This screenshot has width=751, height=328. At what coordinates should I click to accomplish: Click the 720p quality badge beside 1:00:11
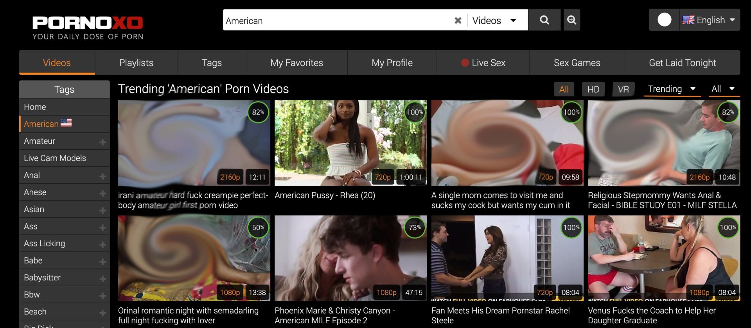coord(383,177)
